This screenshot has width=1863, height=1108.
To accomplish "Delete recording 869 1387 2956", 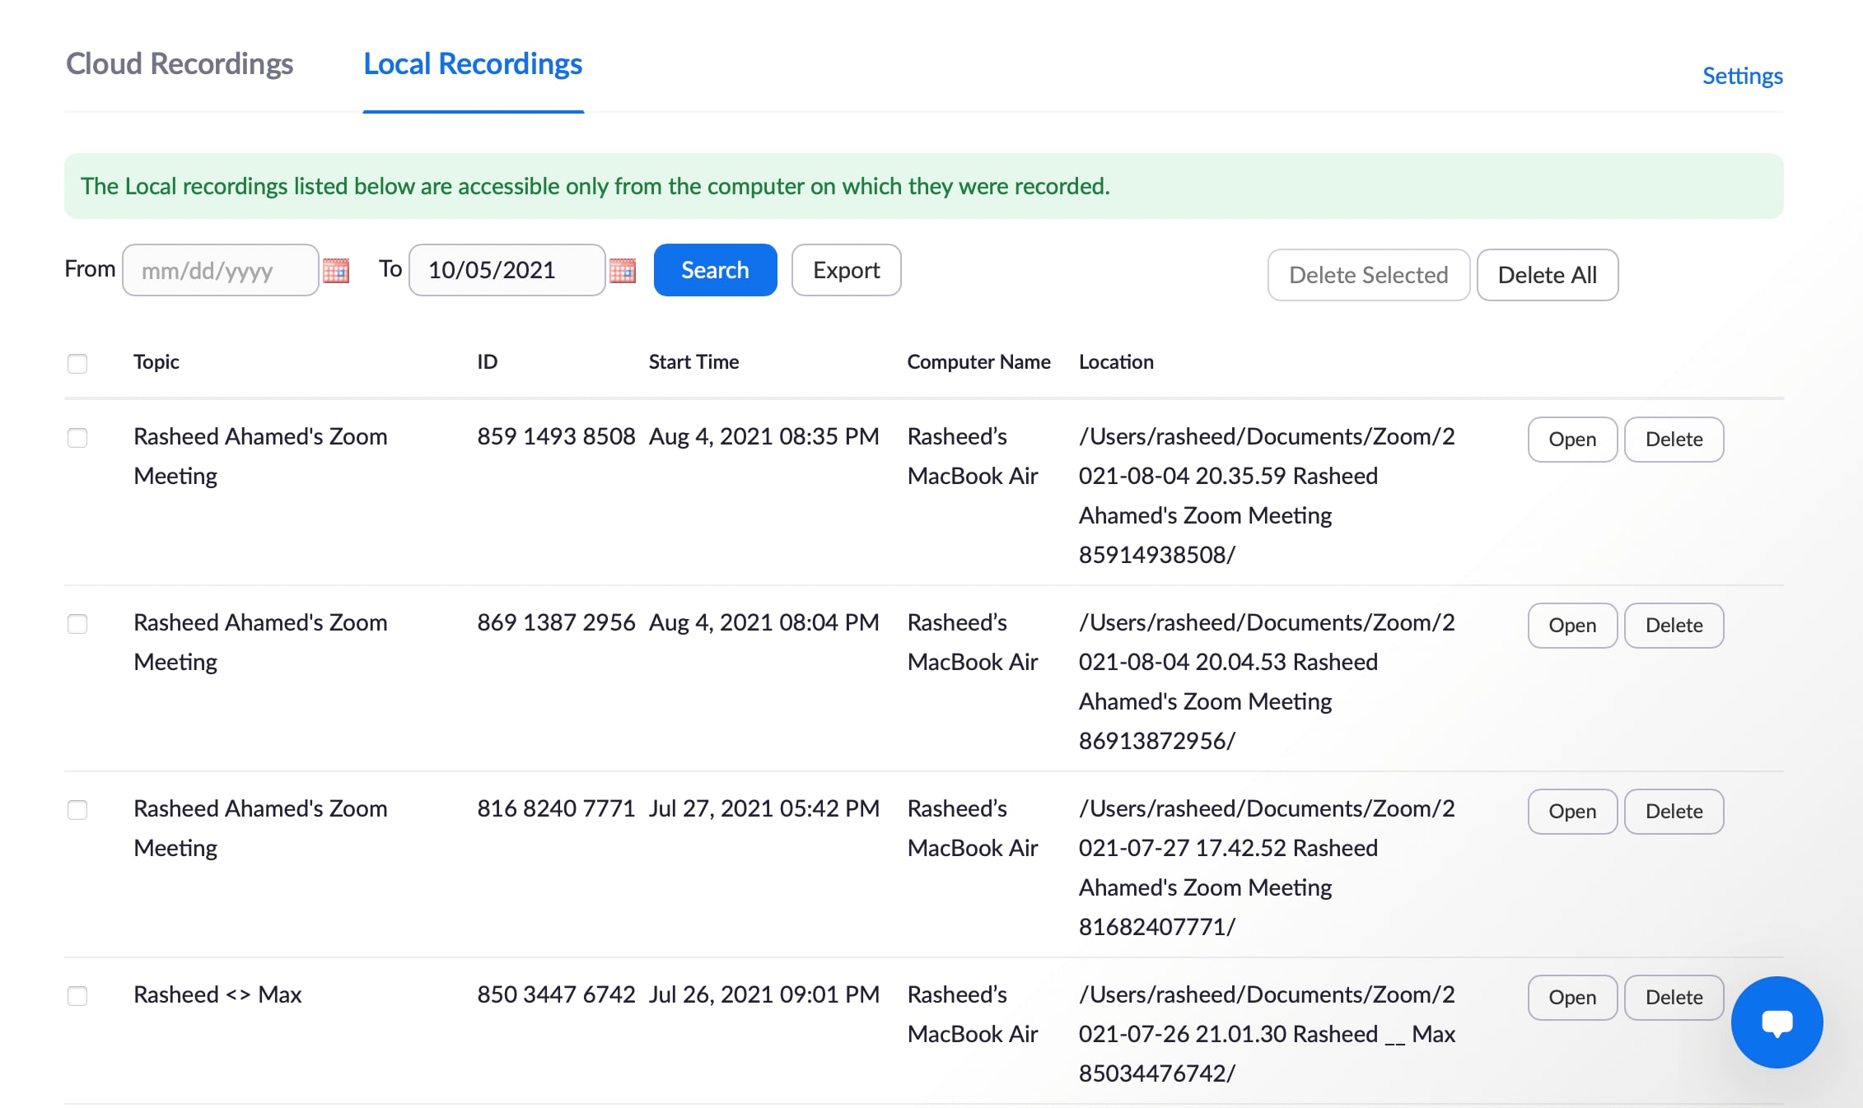I will pyautogui.click(x=1673, y=624).
